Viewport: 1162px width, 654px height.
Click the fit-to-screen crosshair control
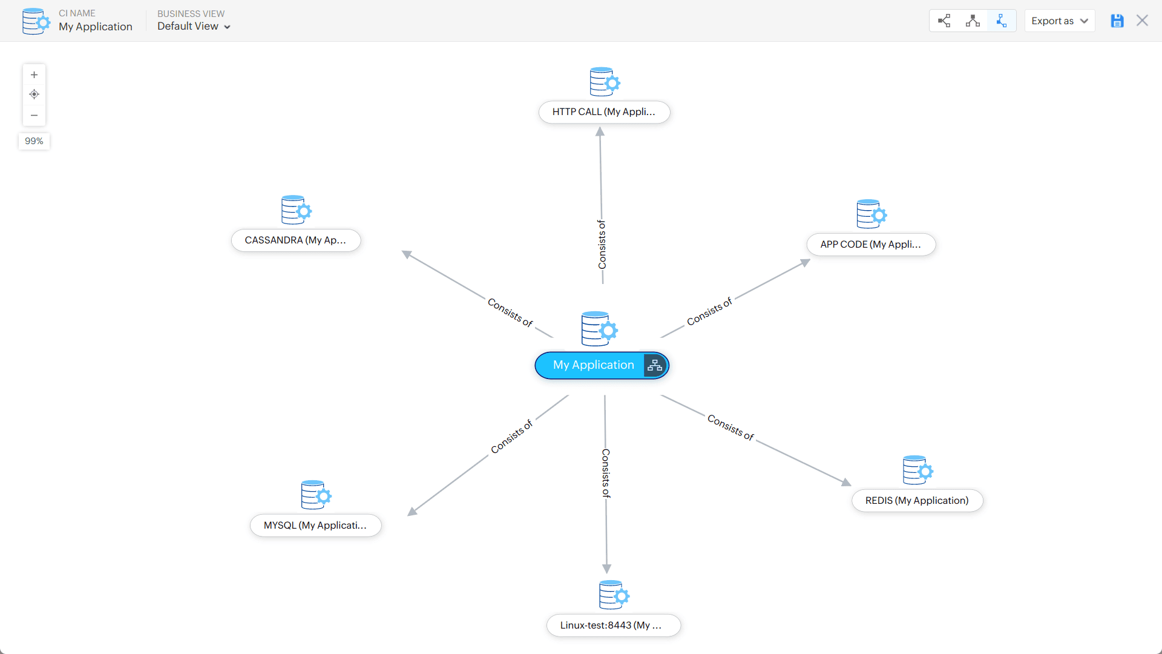34,94
